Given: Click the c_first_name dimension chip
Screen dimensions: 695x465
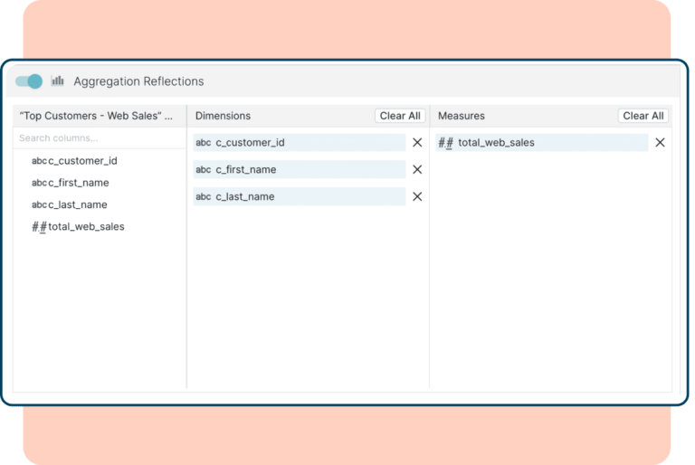Looking at the screenshot, I should pyautogui.click(x=299, y=170).
